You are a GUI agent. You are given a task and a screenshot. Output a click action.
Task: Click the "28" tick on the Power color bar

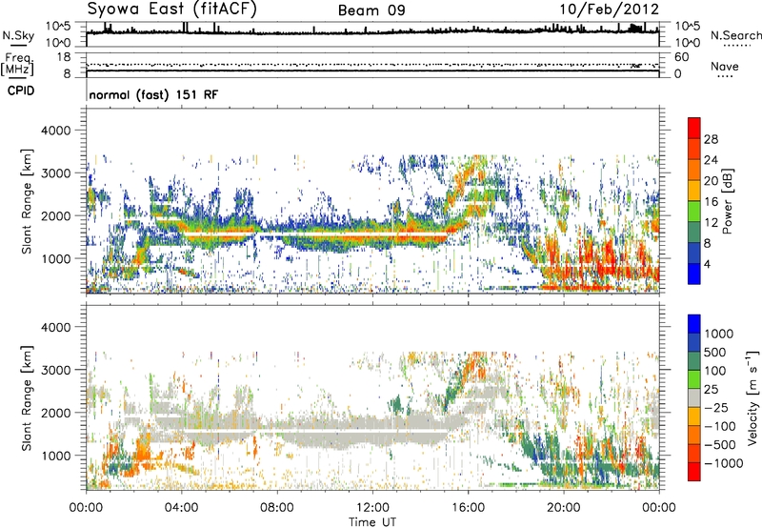pos(711,139)
